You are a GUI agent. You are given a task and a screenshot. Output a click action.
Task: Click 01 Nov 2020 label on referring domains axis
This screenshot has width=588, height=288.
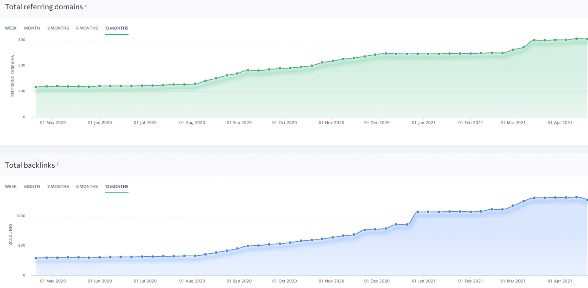[331, 123]
